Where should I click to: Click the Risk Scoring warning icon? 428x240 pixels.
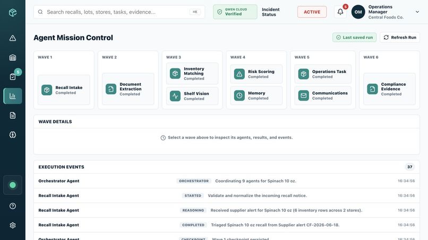click(239, 74)
